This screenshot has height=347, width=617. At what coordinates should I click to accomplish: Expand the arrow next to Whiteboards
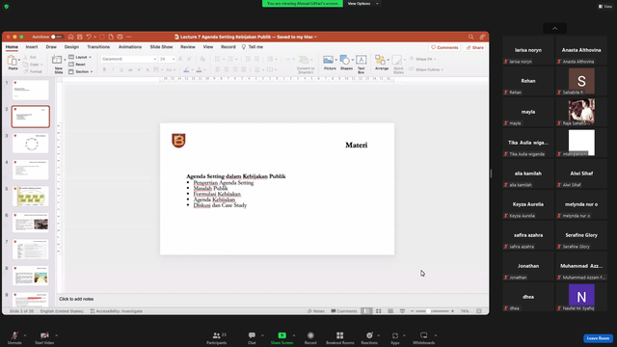[436, 335]
